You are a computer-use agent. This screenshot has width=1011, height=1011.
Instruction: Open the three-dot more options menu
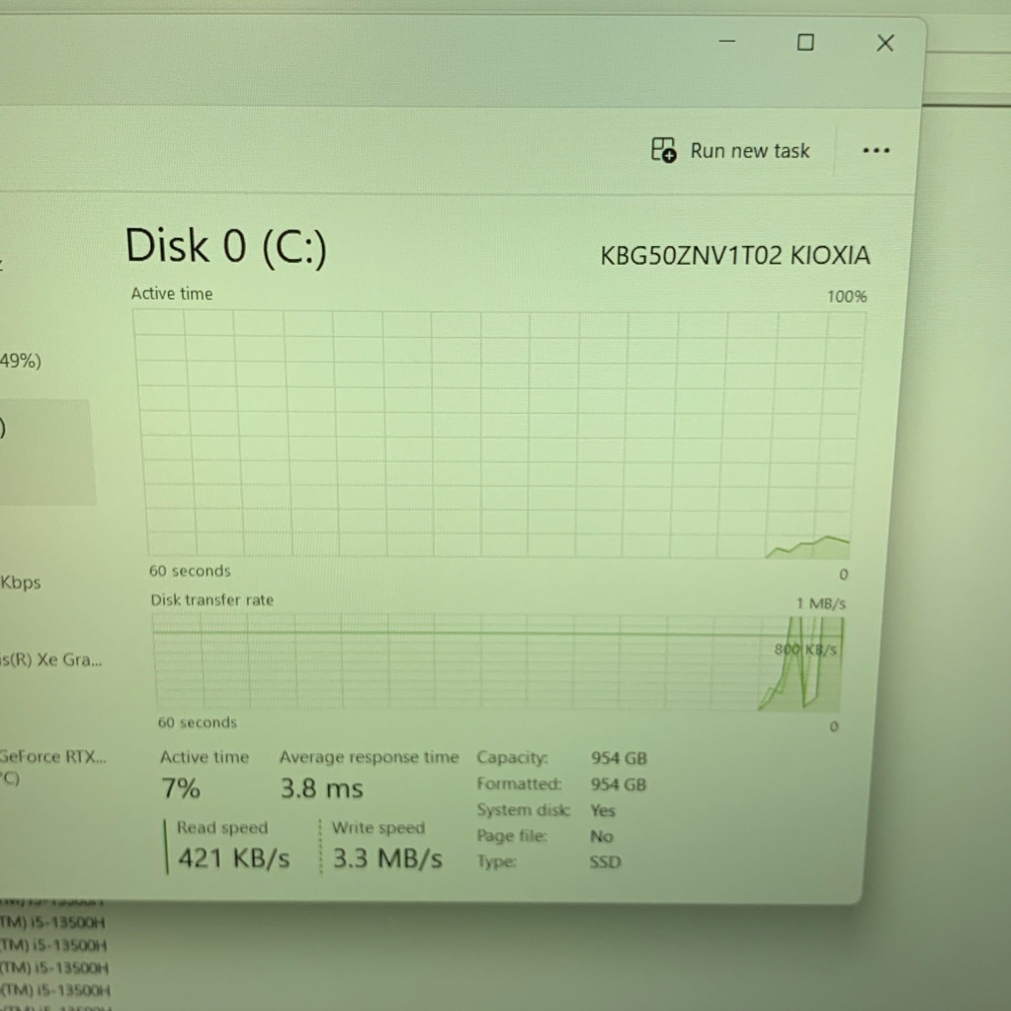pos(876,150)
